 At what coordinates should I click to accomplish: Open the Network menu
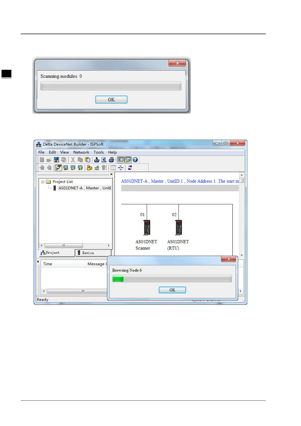(x=81, y=152)
